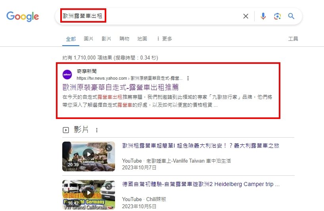Click text YouTube · 老歐睡車上-Vanlife Taiwan
Screen dimensions: 324x211
(x=176, y=161)
